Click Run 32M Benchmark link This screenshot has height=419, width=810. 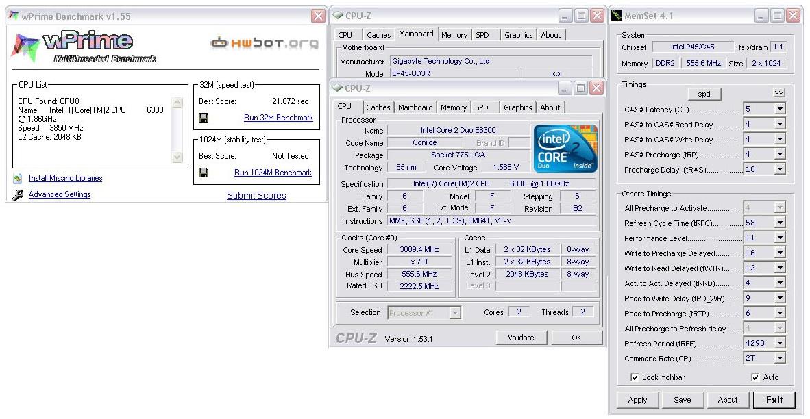coord(278,118)
